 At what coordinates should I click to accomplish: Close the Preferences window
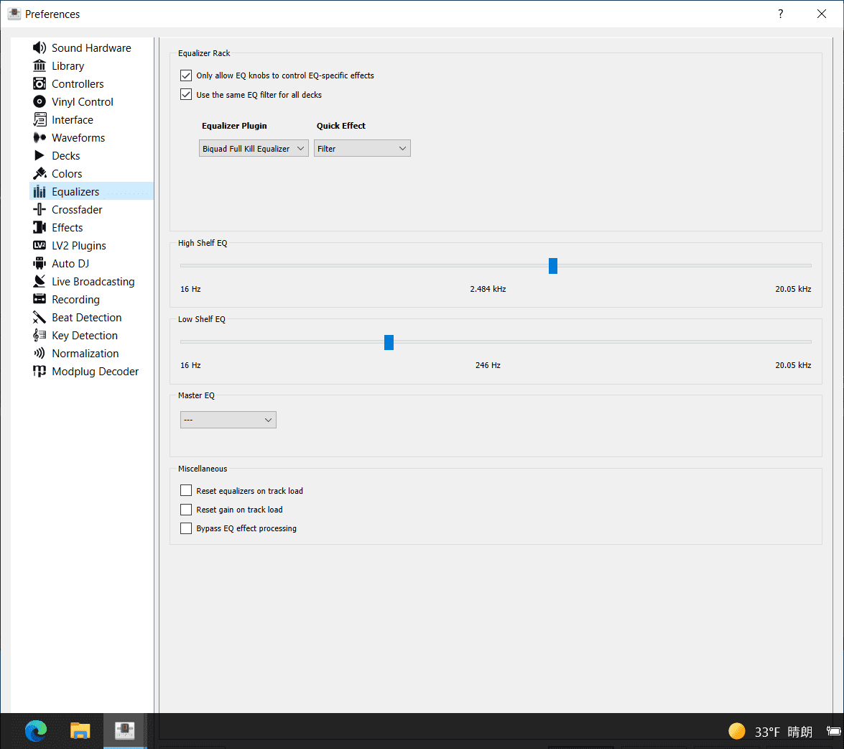point(822,14)
